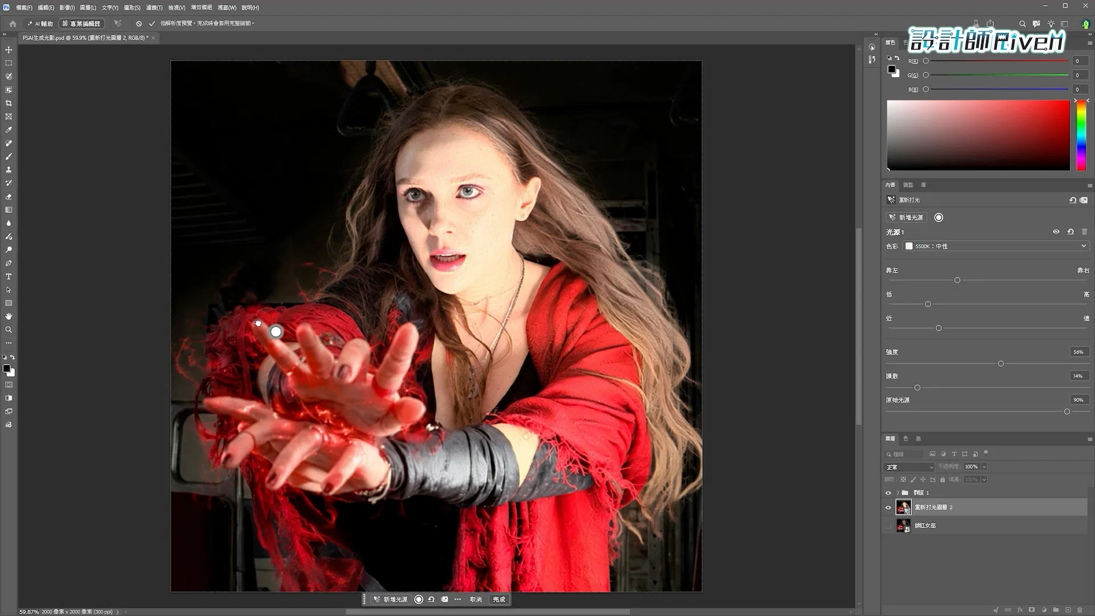Select the Brush tool
Viewport: 1095px width, 616px height.
click(x=9, y=156)
